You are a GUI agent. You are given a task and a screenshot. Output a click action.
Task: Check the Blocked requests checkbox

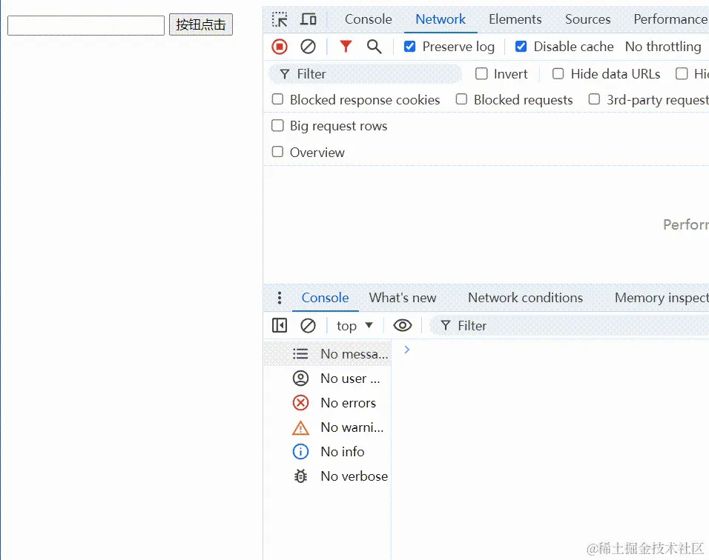461,99
